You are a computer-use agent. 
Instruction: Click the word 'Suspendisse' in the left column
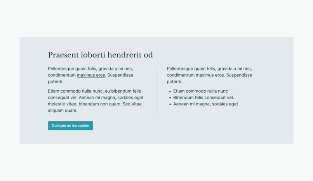coord(120,75)
